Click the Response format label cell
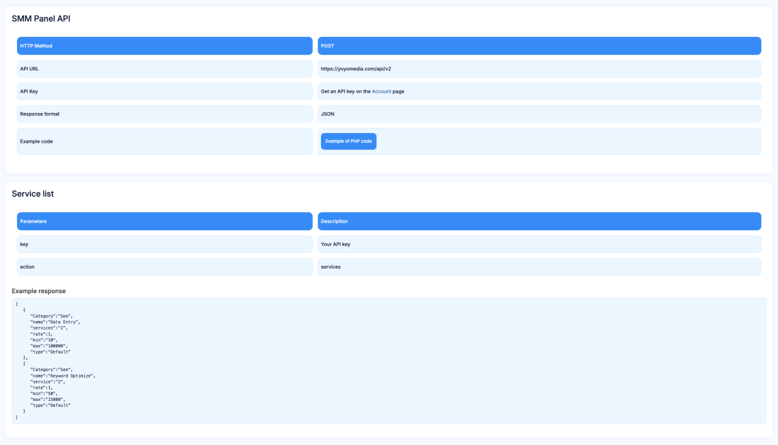This screenshot has width=778, height=445. [164, 114]
